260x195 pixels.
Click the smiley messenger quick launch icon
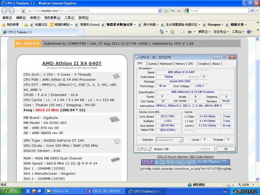[x=34, y=191]
